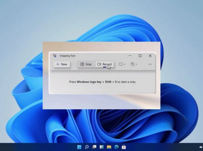Launch Microsoft Edge from the taskbar
Viewport: 203px width, 151px height.
116,147
